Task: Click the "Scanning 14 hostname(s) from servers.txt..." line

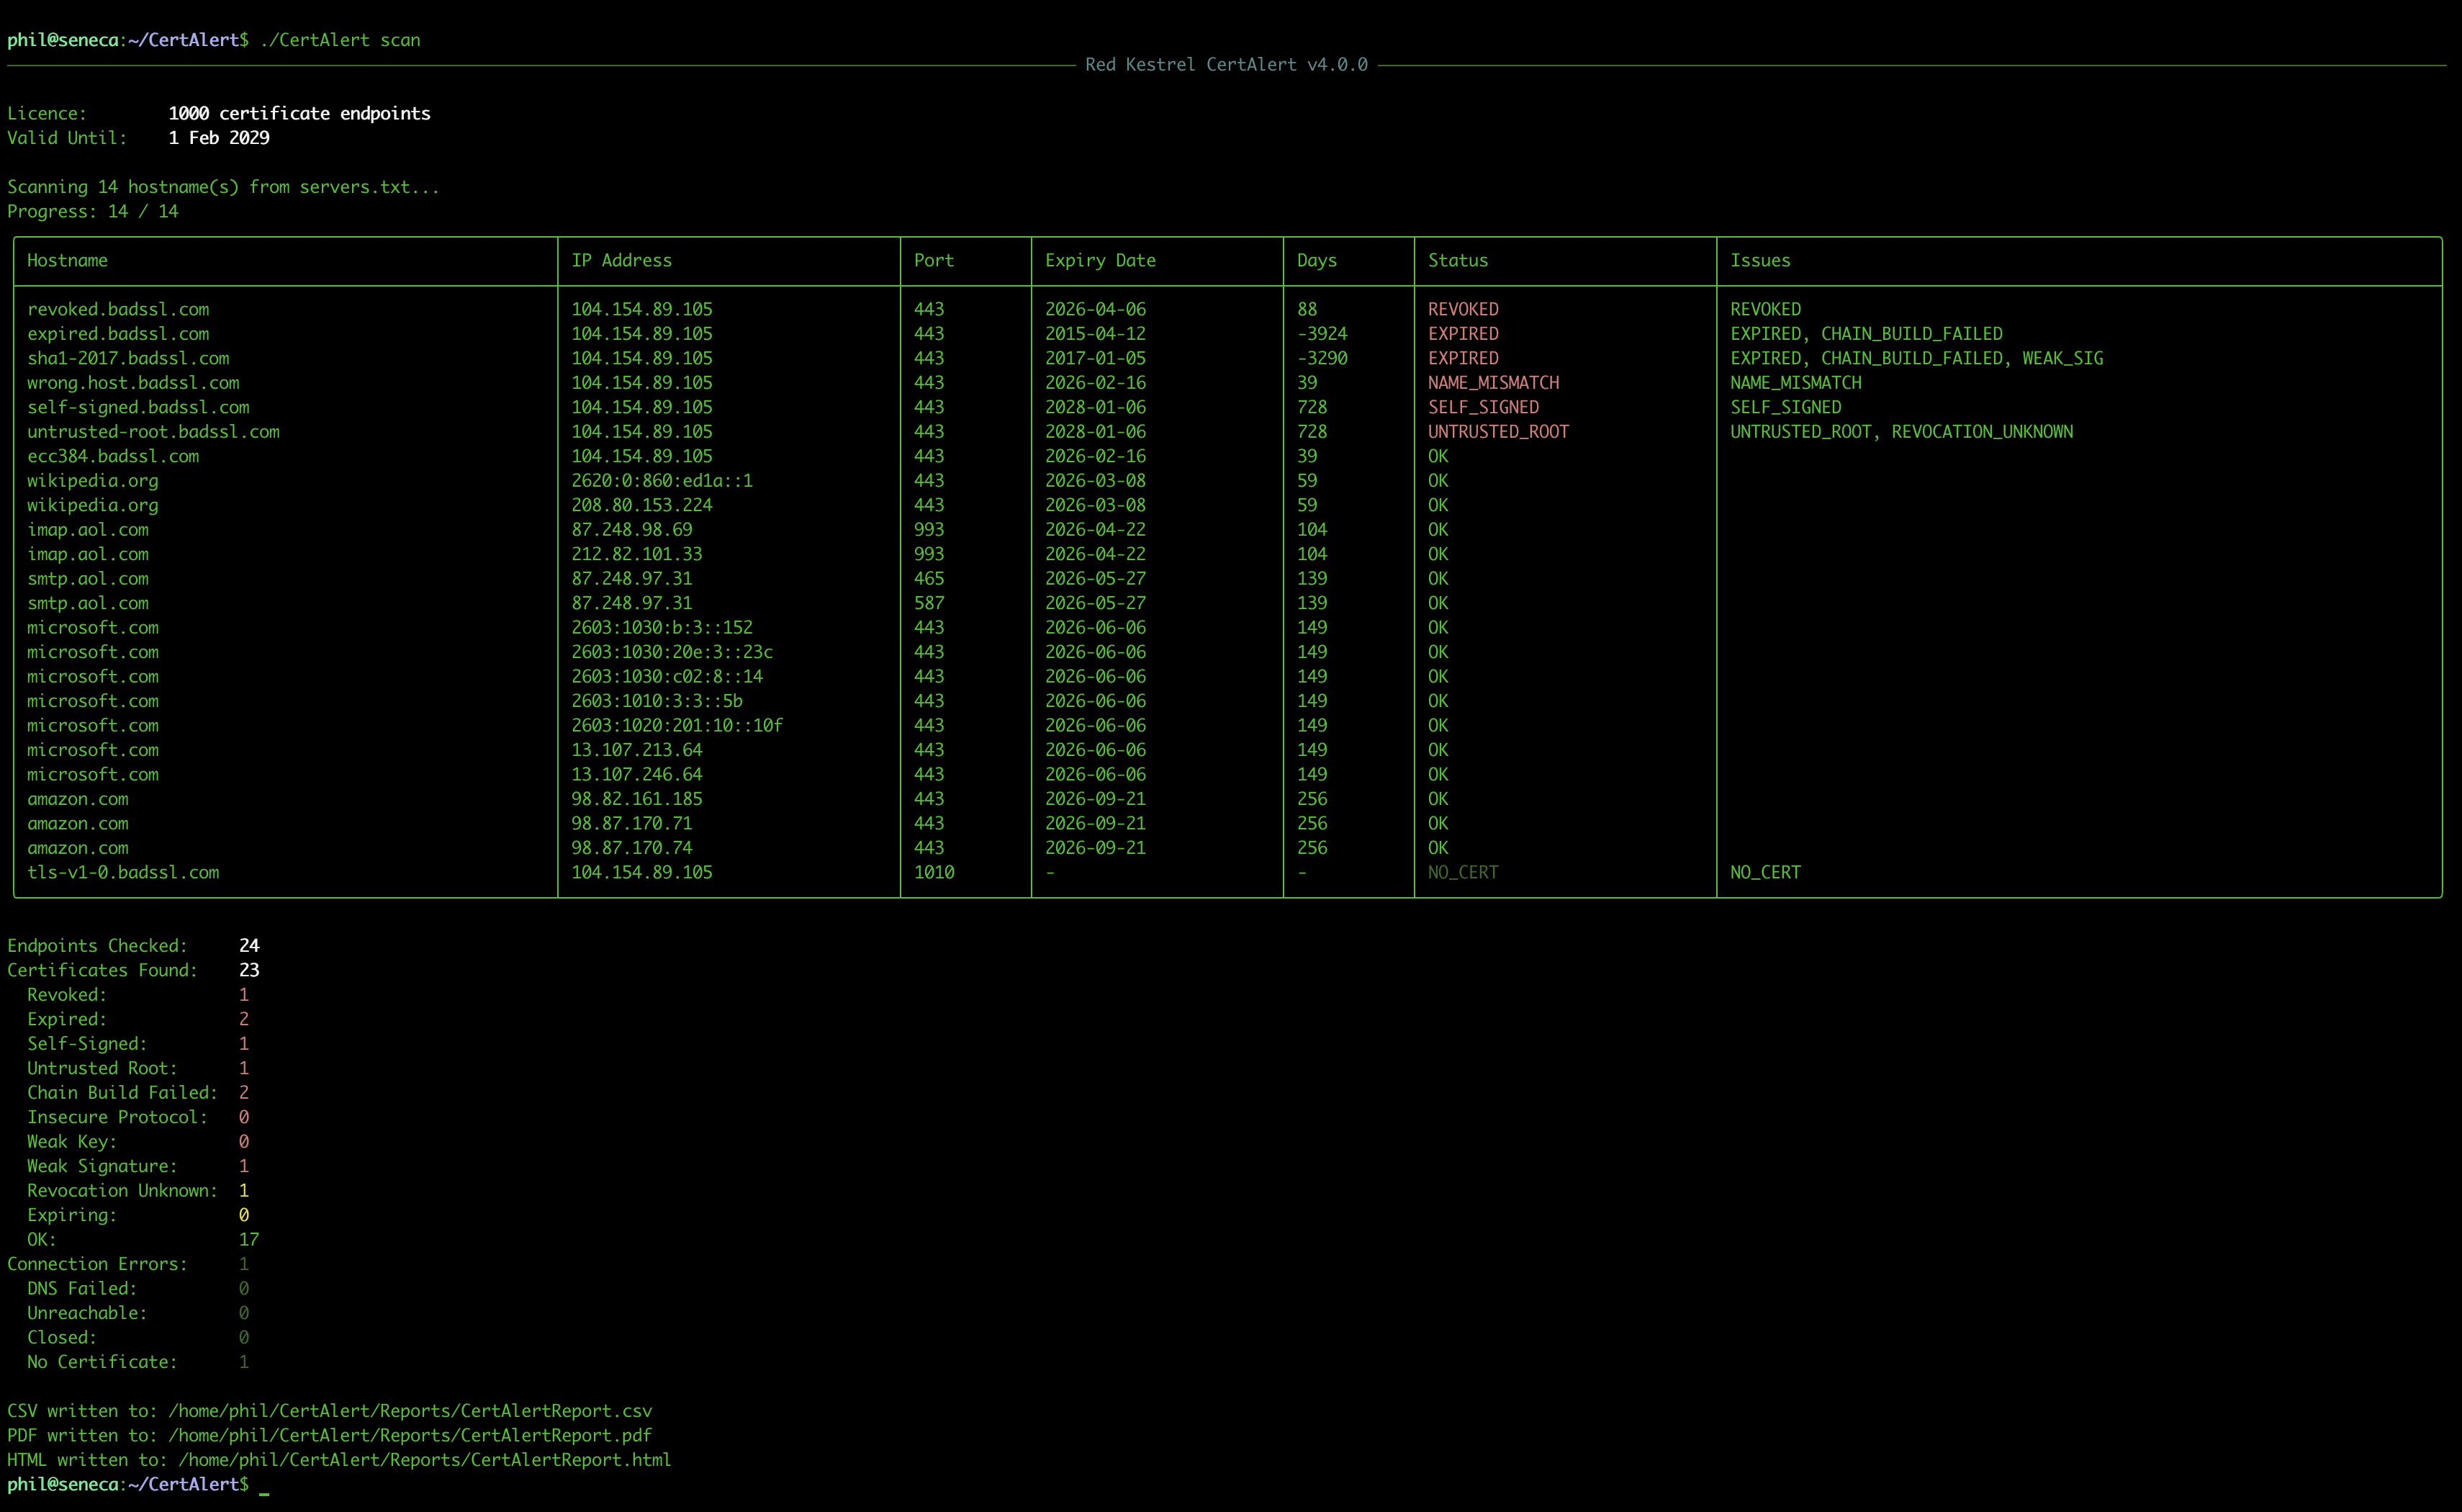Action: tap(223, 187)
